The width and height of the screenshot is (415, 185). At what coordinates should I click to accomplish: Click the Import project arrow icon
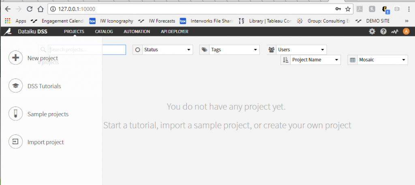point(16,142)
